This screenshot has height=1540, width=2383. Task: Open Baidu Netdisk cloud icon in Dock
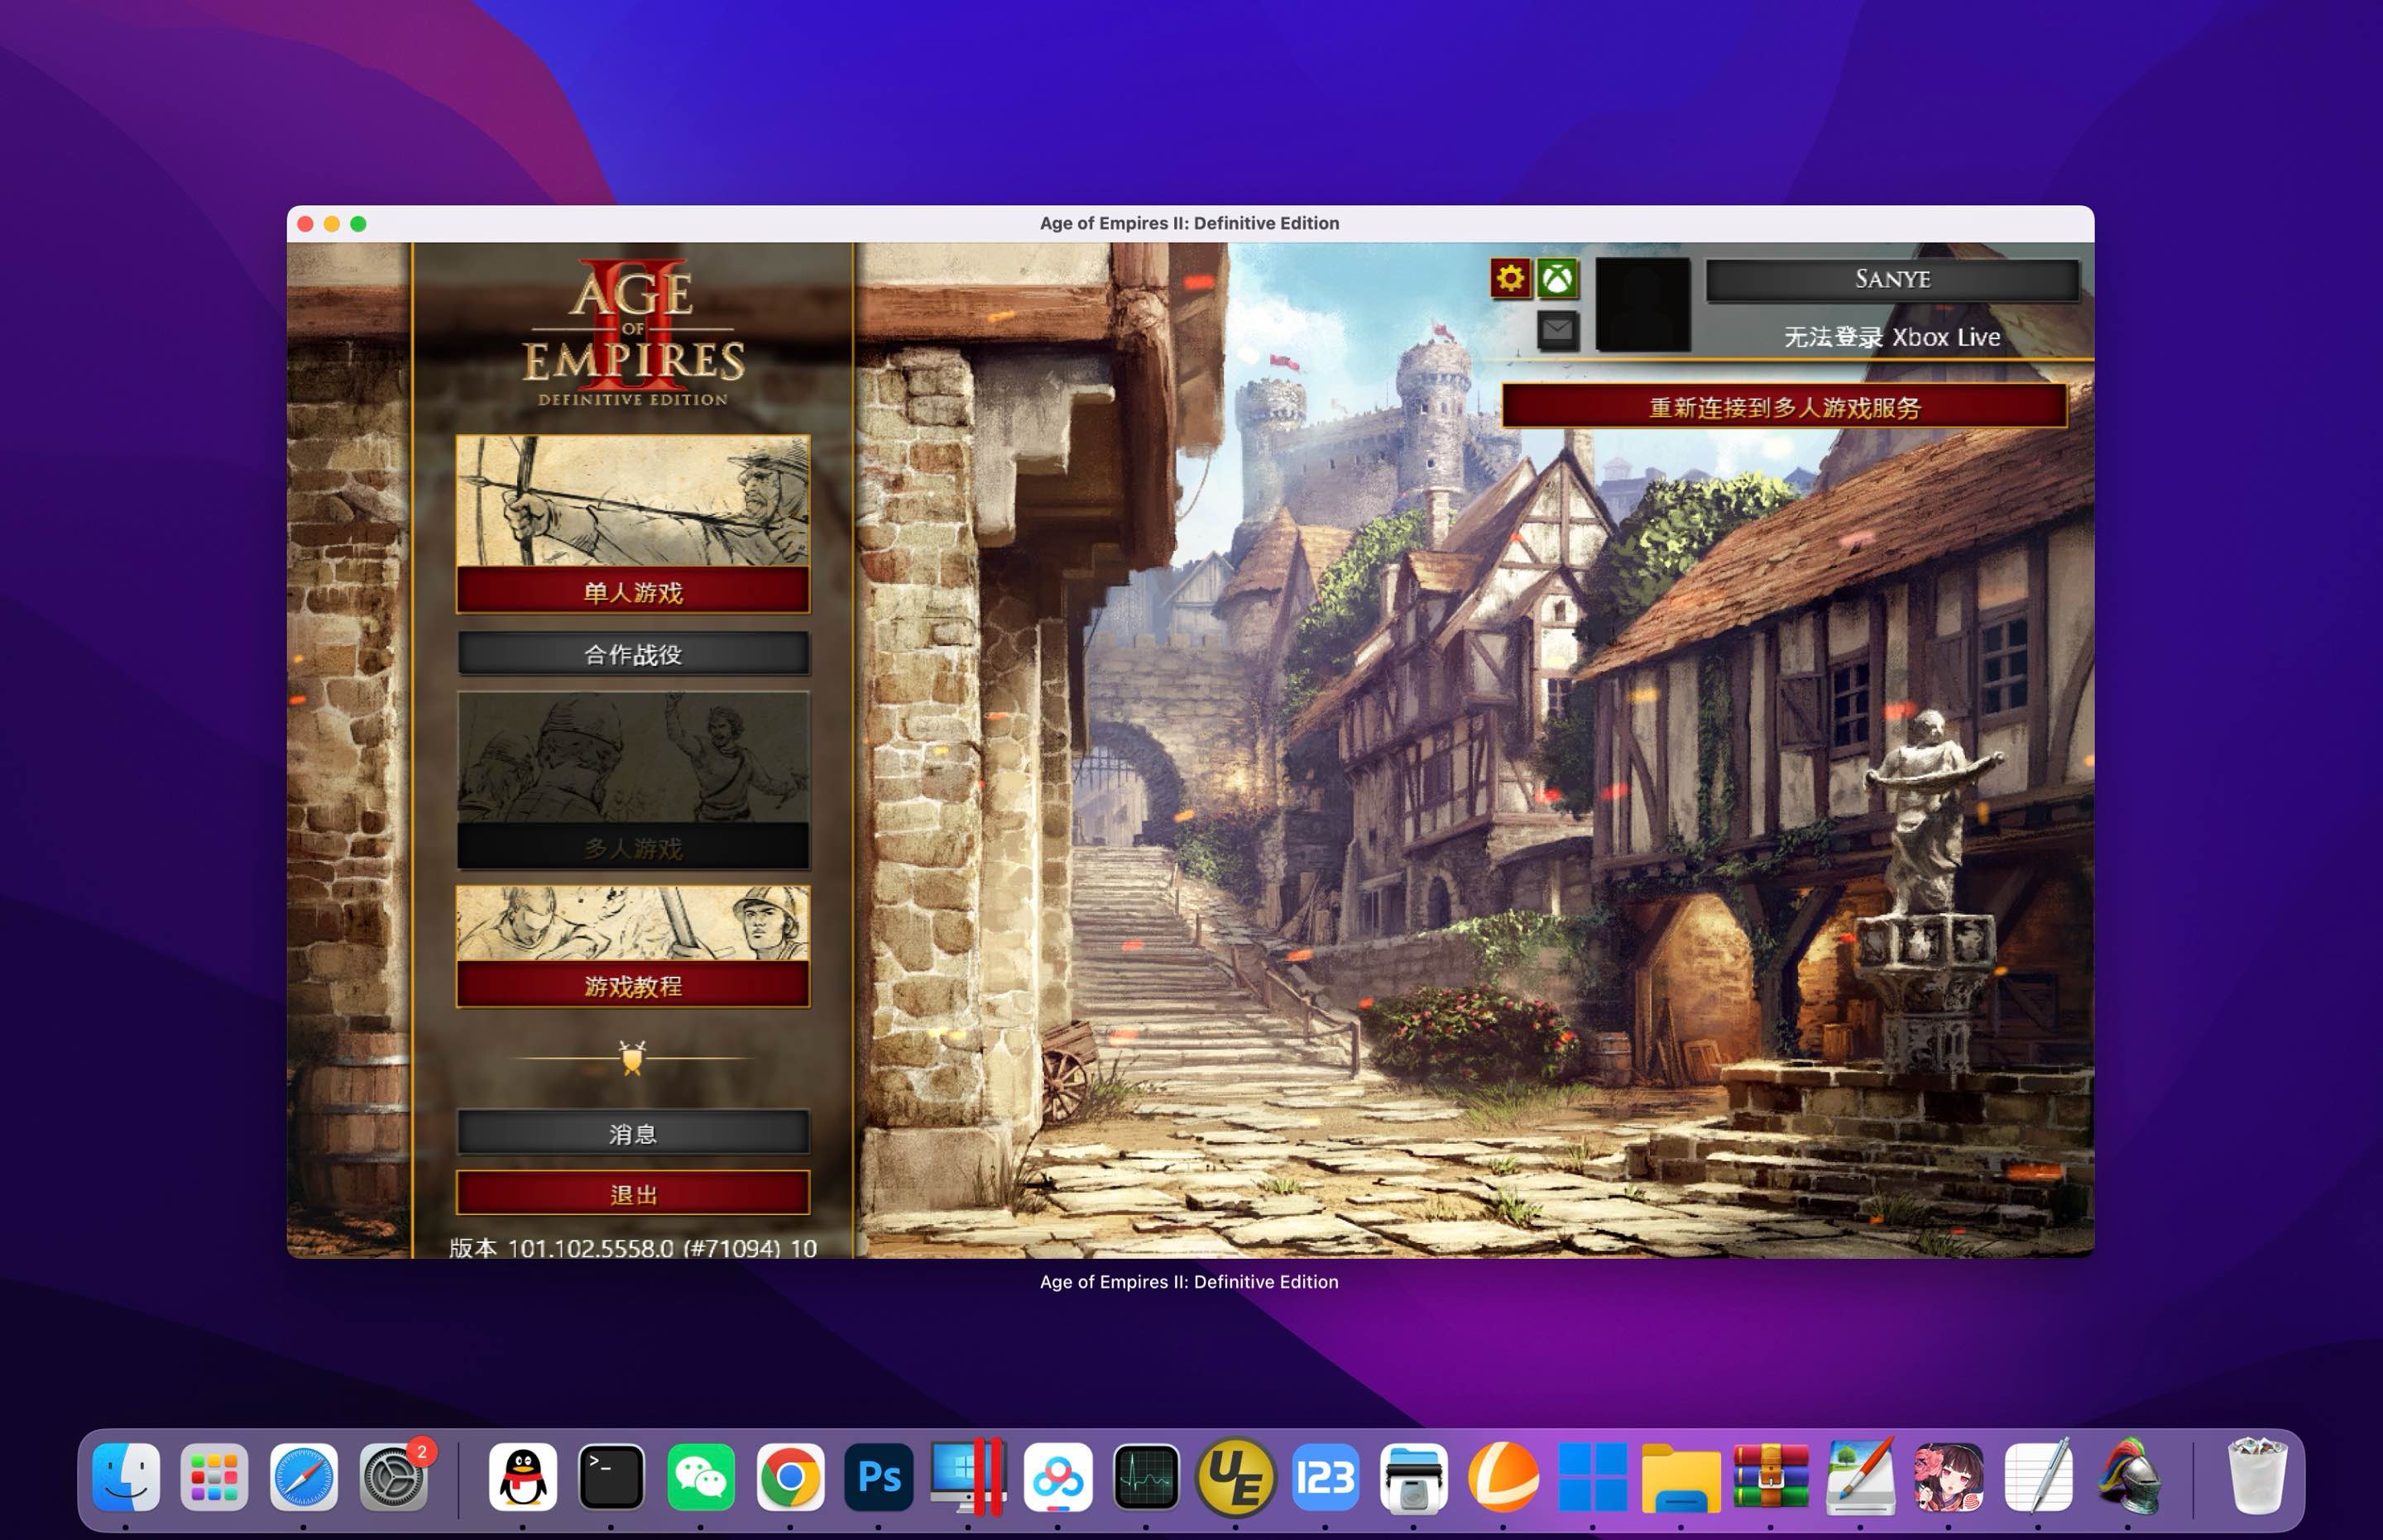(x=1057, y=1476)
